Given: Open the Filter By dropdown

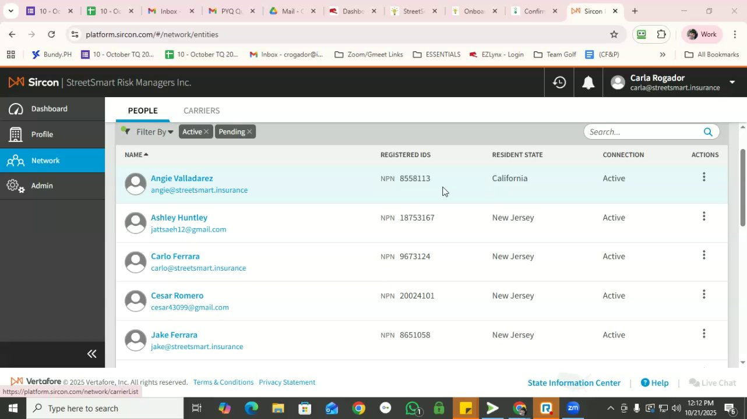Looking at the screenshot, I should 154,132.
